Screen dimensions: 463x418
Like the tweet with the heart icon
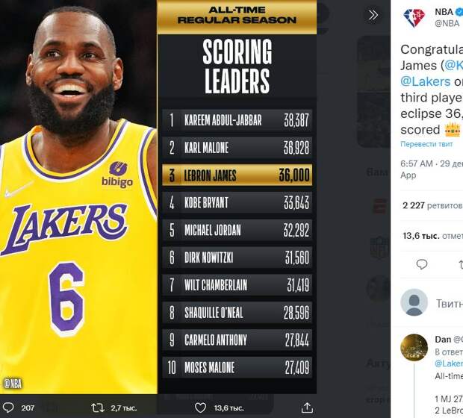click(200, 408)
